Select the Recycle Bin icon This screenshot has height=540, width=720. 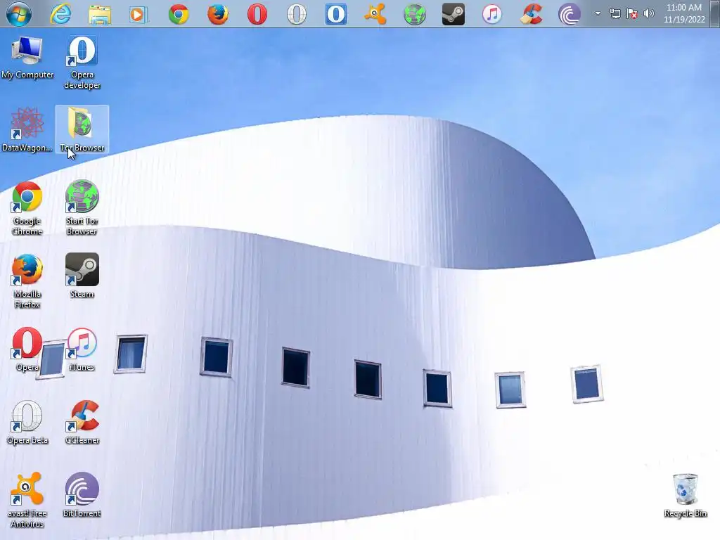[685, 496]
